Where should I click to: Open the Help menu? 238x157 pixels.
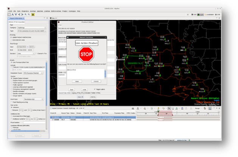pos(78,11)
